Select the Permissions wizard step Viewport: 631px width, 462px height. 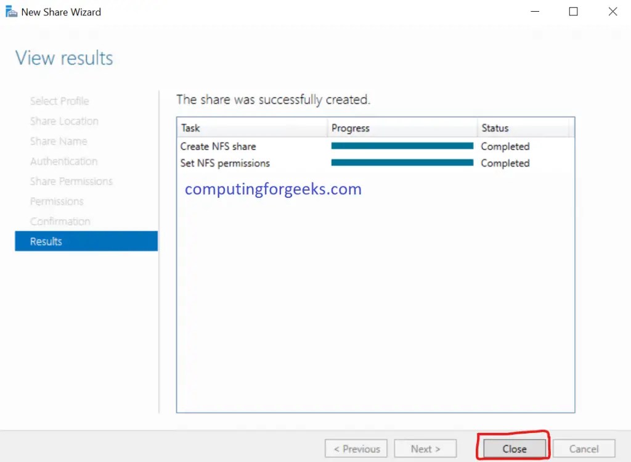click(x=56, y=201)
